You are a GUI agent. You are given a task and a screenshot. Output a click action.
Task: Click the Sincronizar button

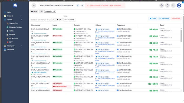pyautogui.click(x=164, y=18)
